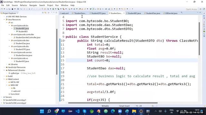Open Zoom from the taskbar
The height and width of the screenshot is (115, 206).
pyautogui.click(x=120, y=111)
